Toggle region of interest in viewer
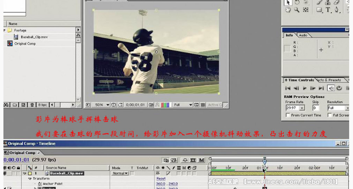This screenshot has width=353, height=189. [197, 105]
